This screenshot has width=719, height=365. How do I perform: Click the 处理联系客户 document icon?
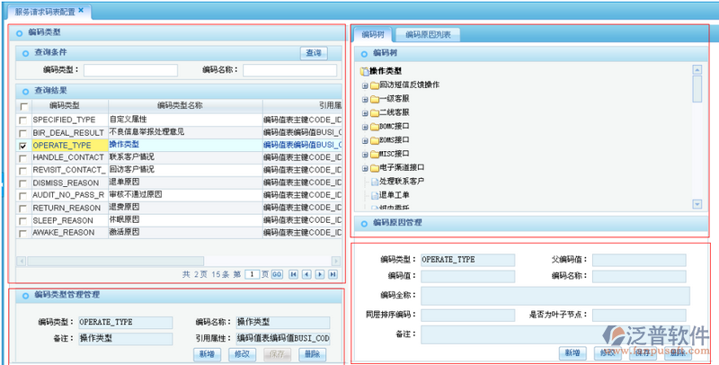pyautogui.click(x=373, y=181)
